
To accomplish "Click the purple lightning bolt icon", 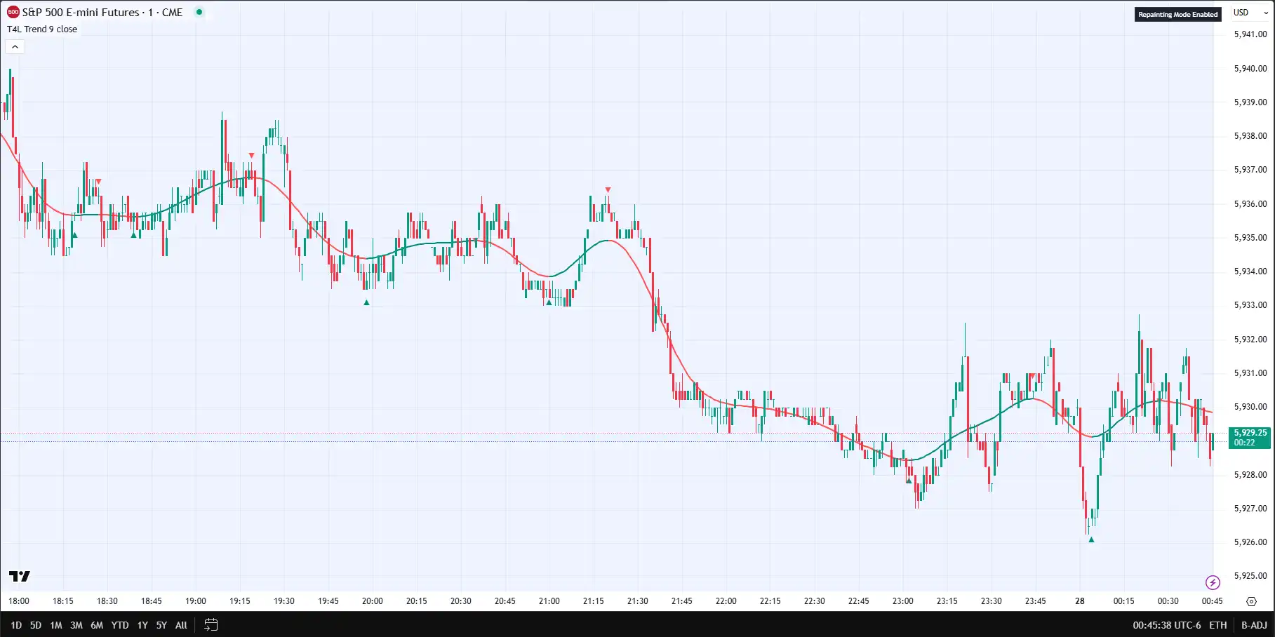I will pyautogui.click(x=1213, y=582).
